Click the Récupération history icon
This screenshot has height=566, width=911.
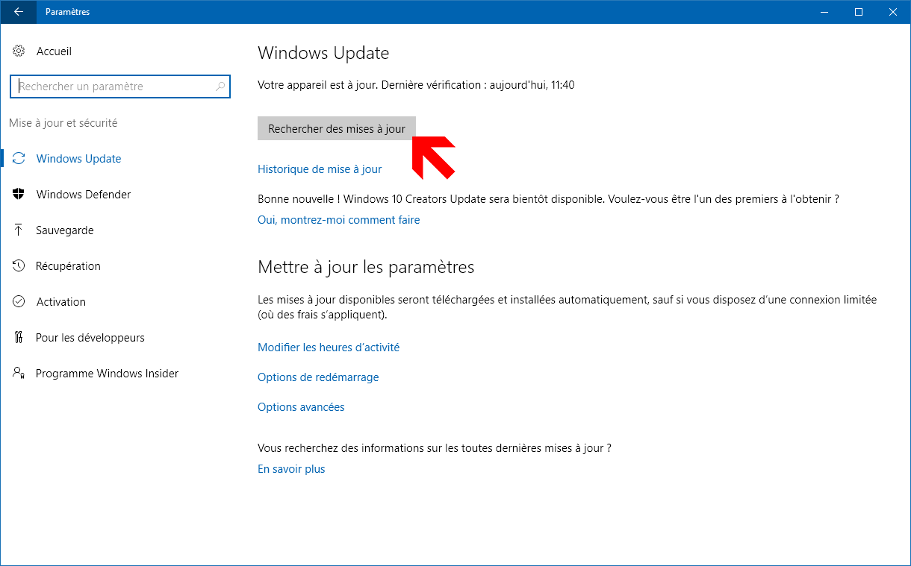(19, 266)
